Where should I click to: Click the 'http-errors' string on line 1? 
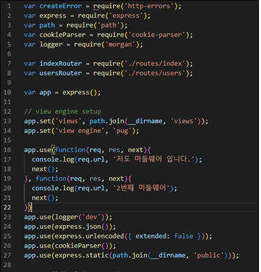pos(149,6)
